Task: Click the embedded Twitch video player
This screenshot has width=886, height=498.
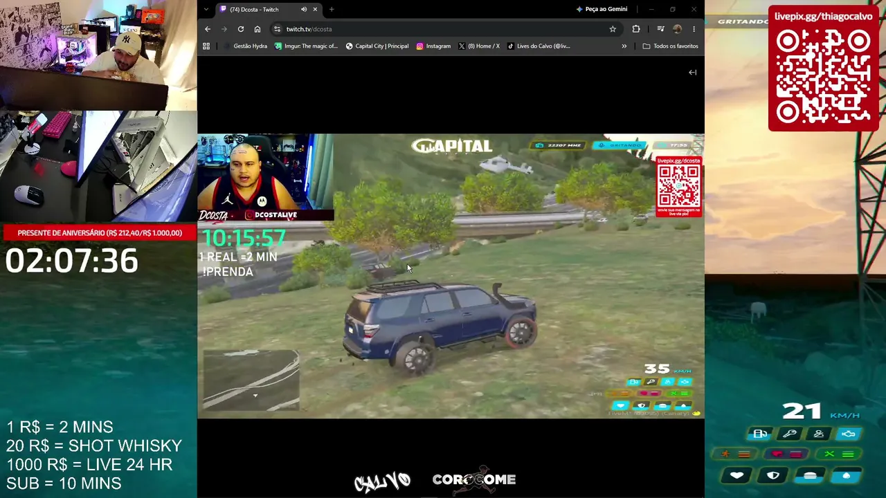Action: click(x=451, y=276)
